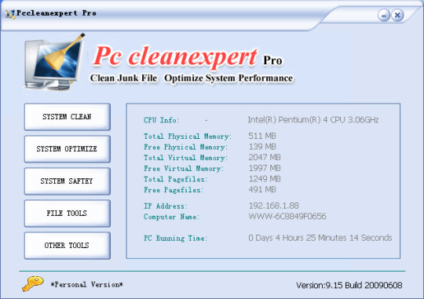Click the Computer Name label
The height and width of the screenshot is (299, 424).
(x=171, y=217)
